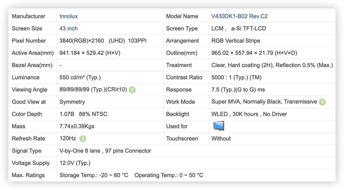Click the Mass 7.74±0.39Kgs value

[x=77, y=126]
